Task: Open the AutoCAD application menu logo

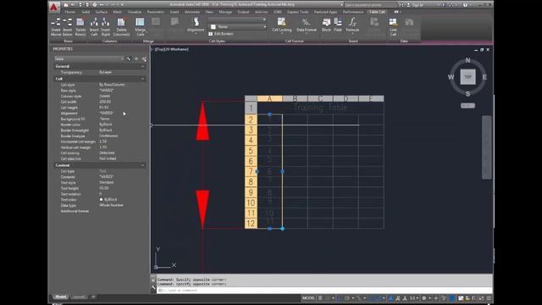Action: pyautogui.click(x=53, y=7)
